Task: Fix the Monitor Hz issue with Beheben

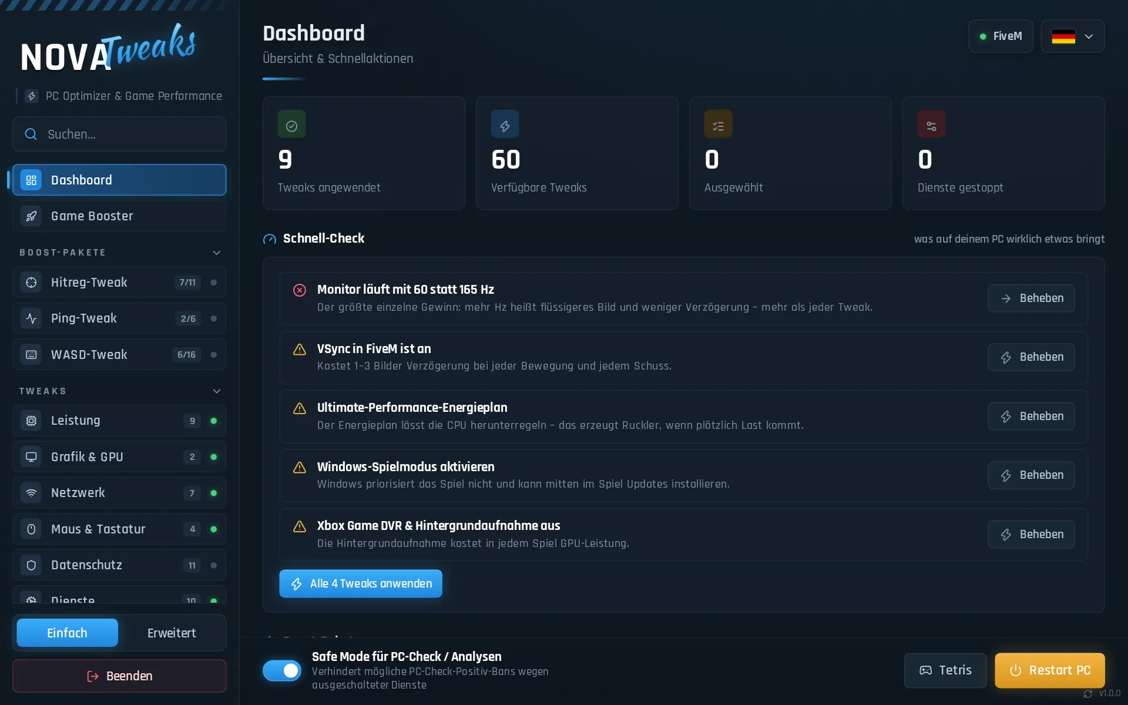Action: pos(1031,298)
